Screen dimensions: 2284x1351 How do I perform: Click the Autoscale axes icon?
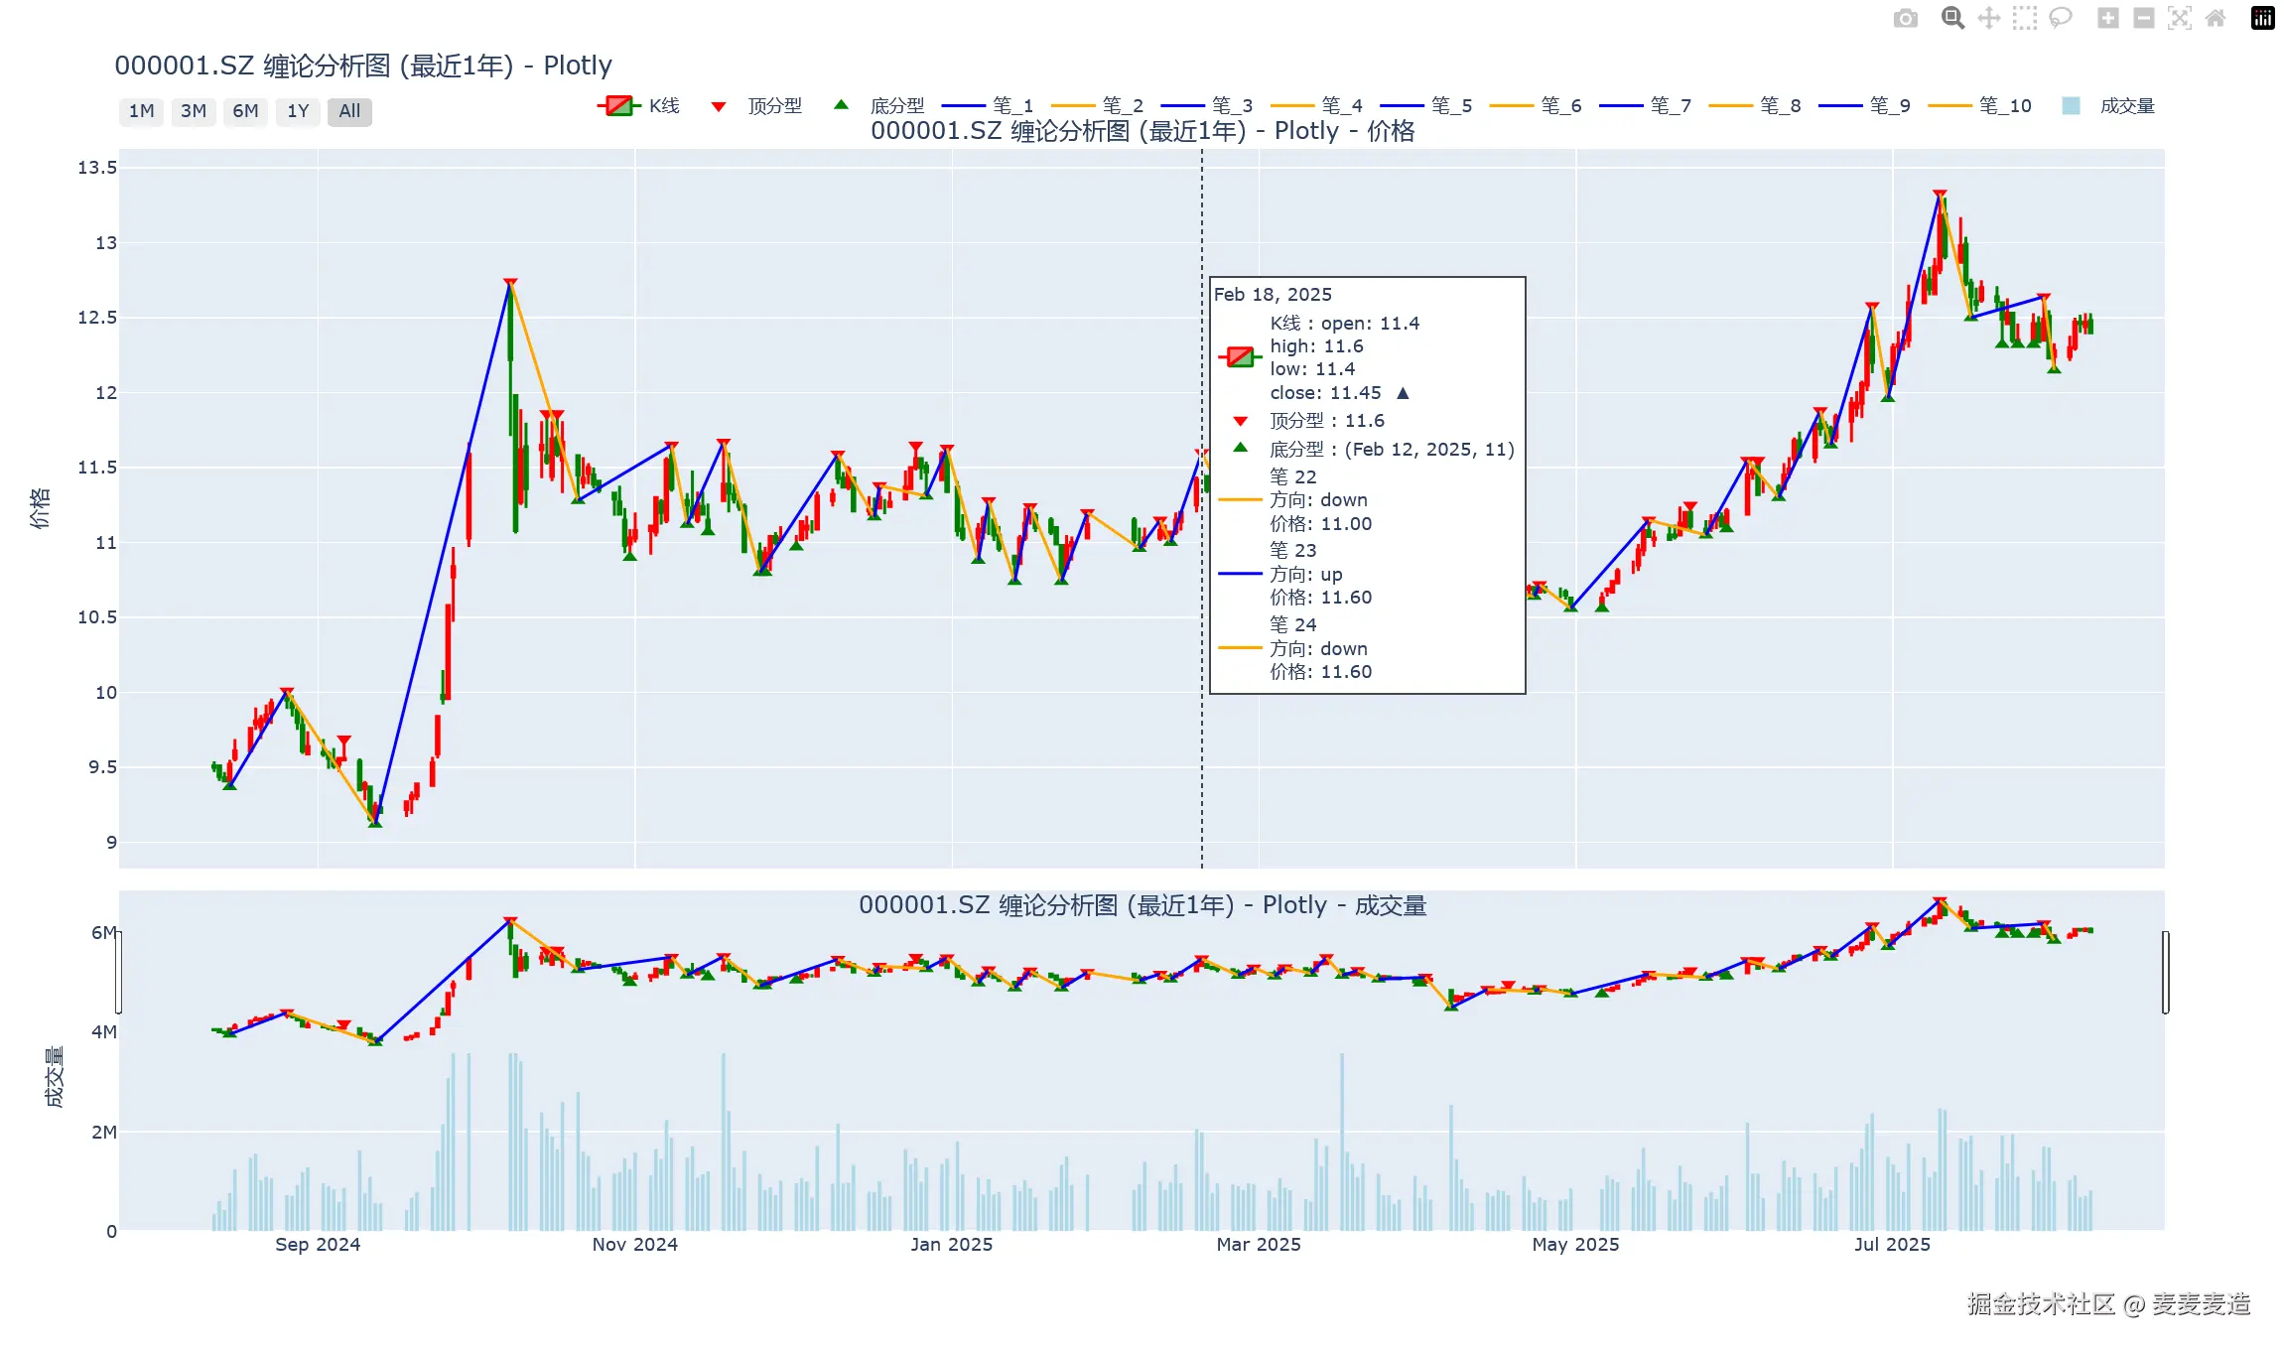coord(2180,19)
